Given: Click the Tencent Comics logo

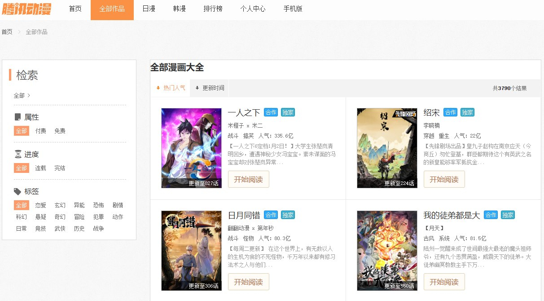Looking at the screenshot, I should coord(26,9).
